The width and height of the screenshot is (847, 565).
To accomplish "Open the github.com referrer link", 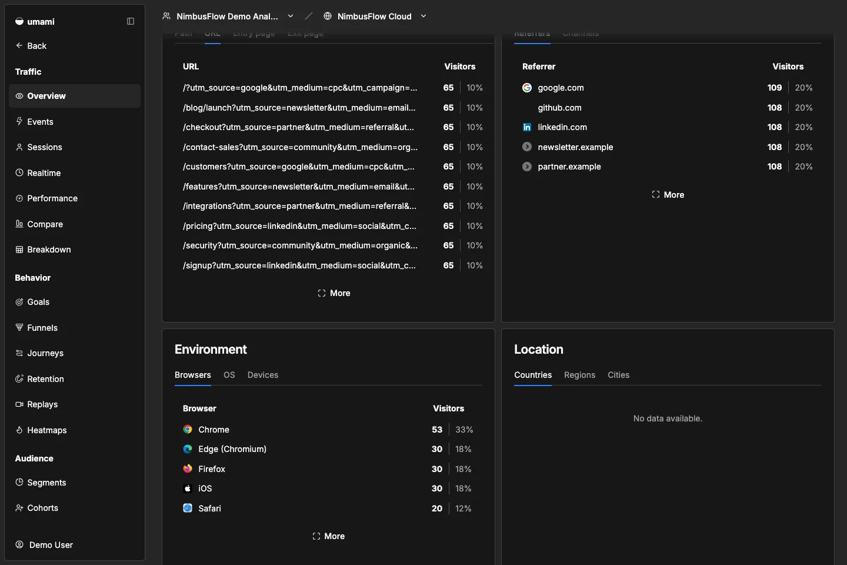I will point(559,108).
